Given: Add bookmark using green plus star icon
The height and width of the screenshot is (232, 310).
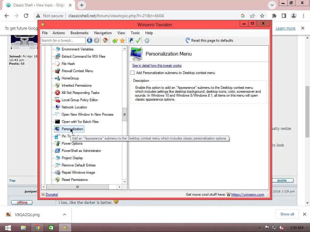Looking at the screenshot, I should pos(115,40).
